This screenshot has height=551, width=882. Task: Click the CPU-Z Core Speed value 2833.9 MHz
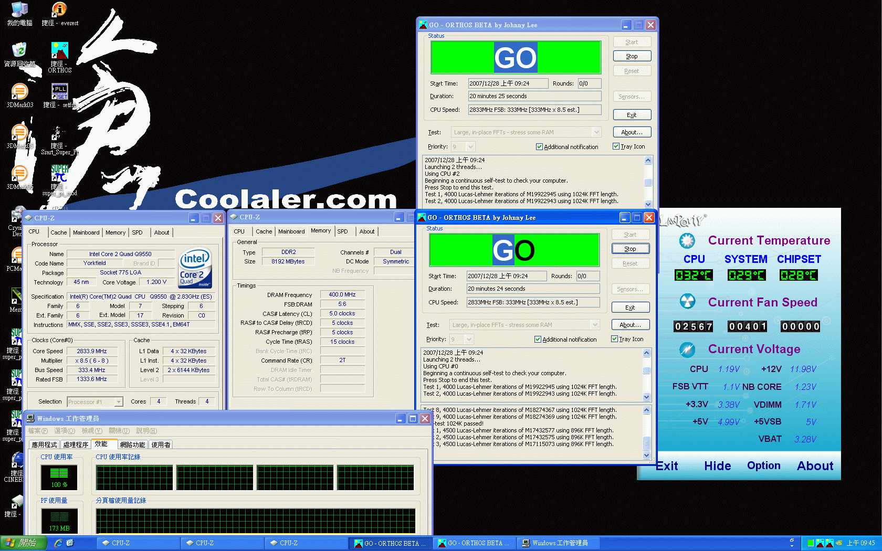[92, 352]
